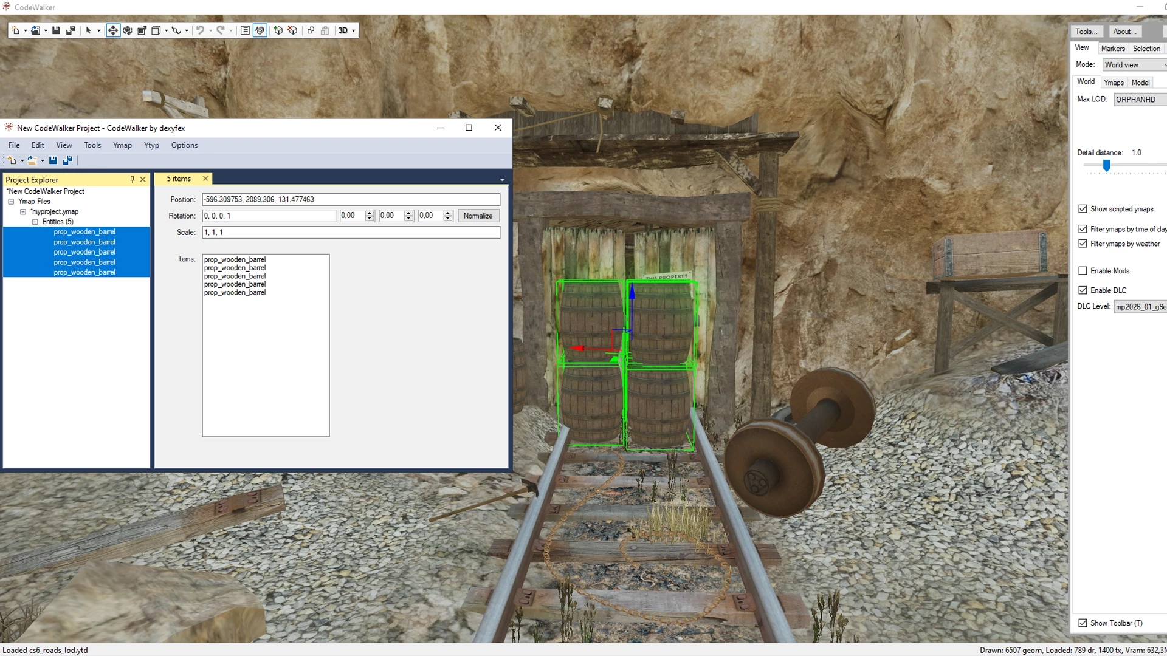Open the Ytyp menu
This screenshot has height=656, width=1167.
(151, 145)
